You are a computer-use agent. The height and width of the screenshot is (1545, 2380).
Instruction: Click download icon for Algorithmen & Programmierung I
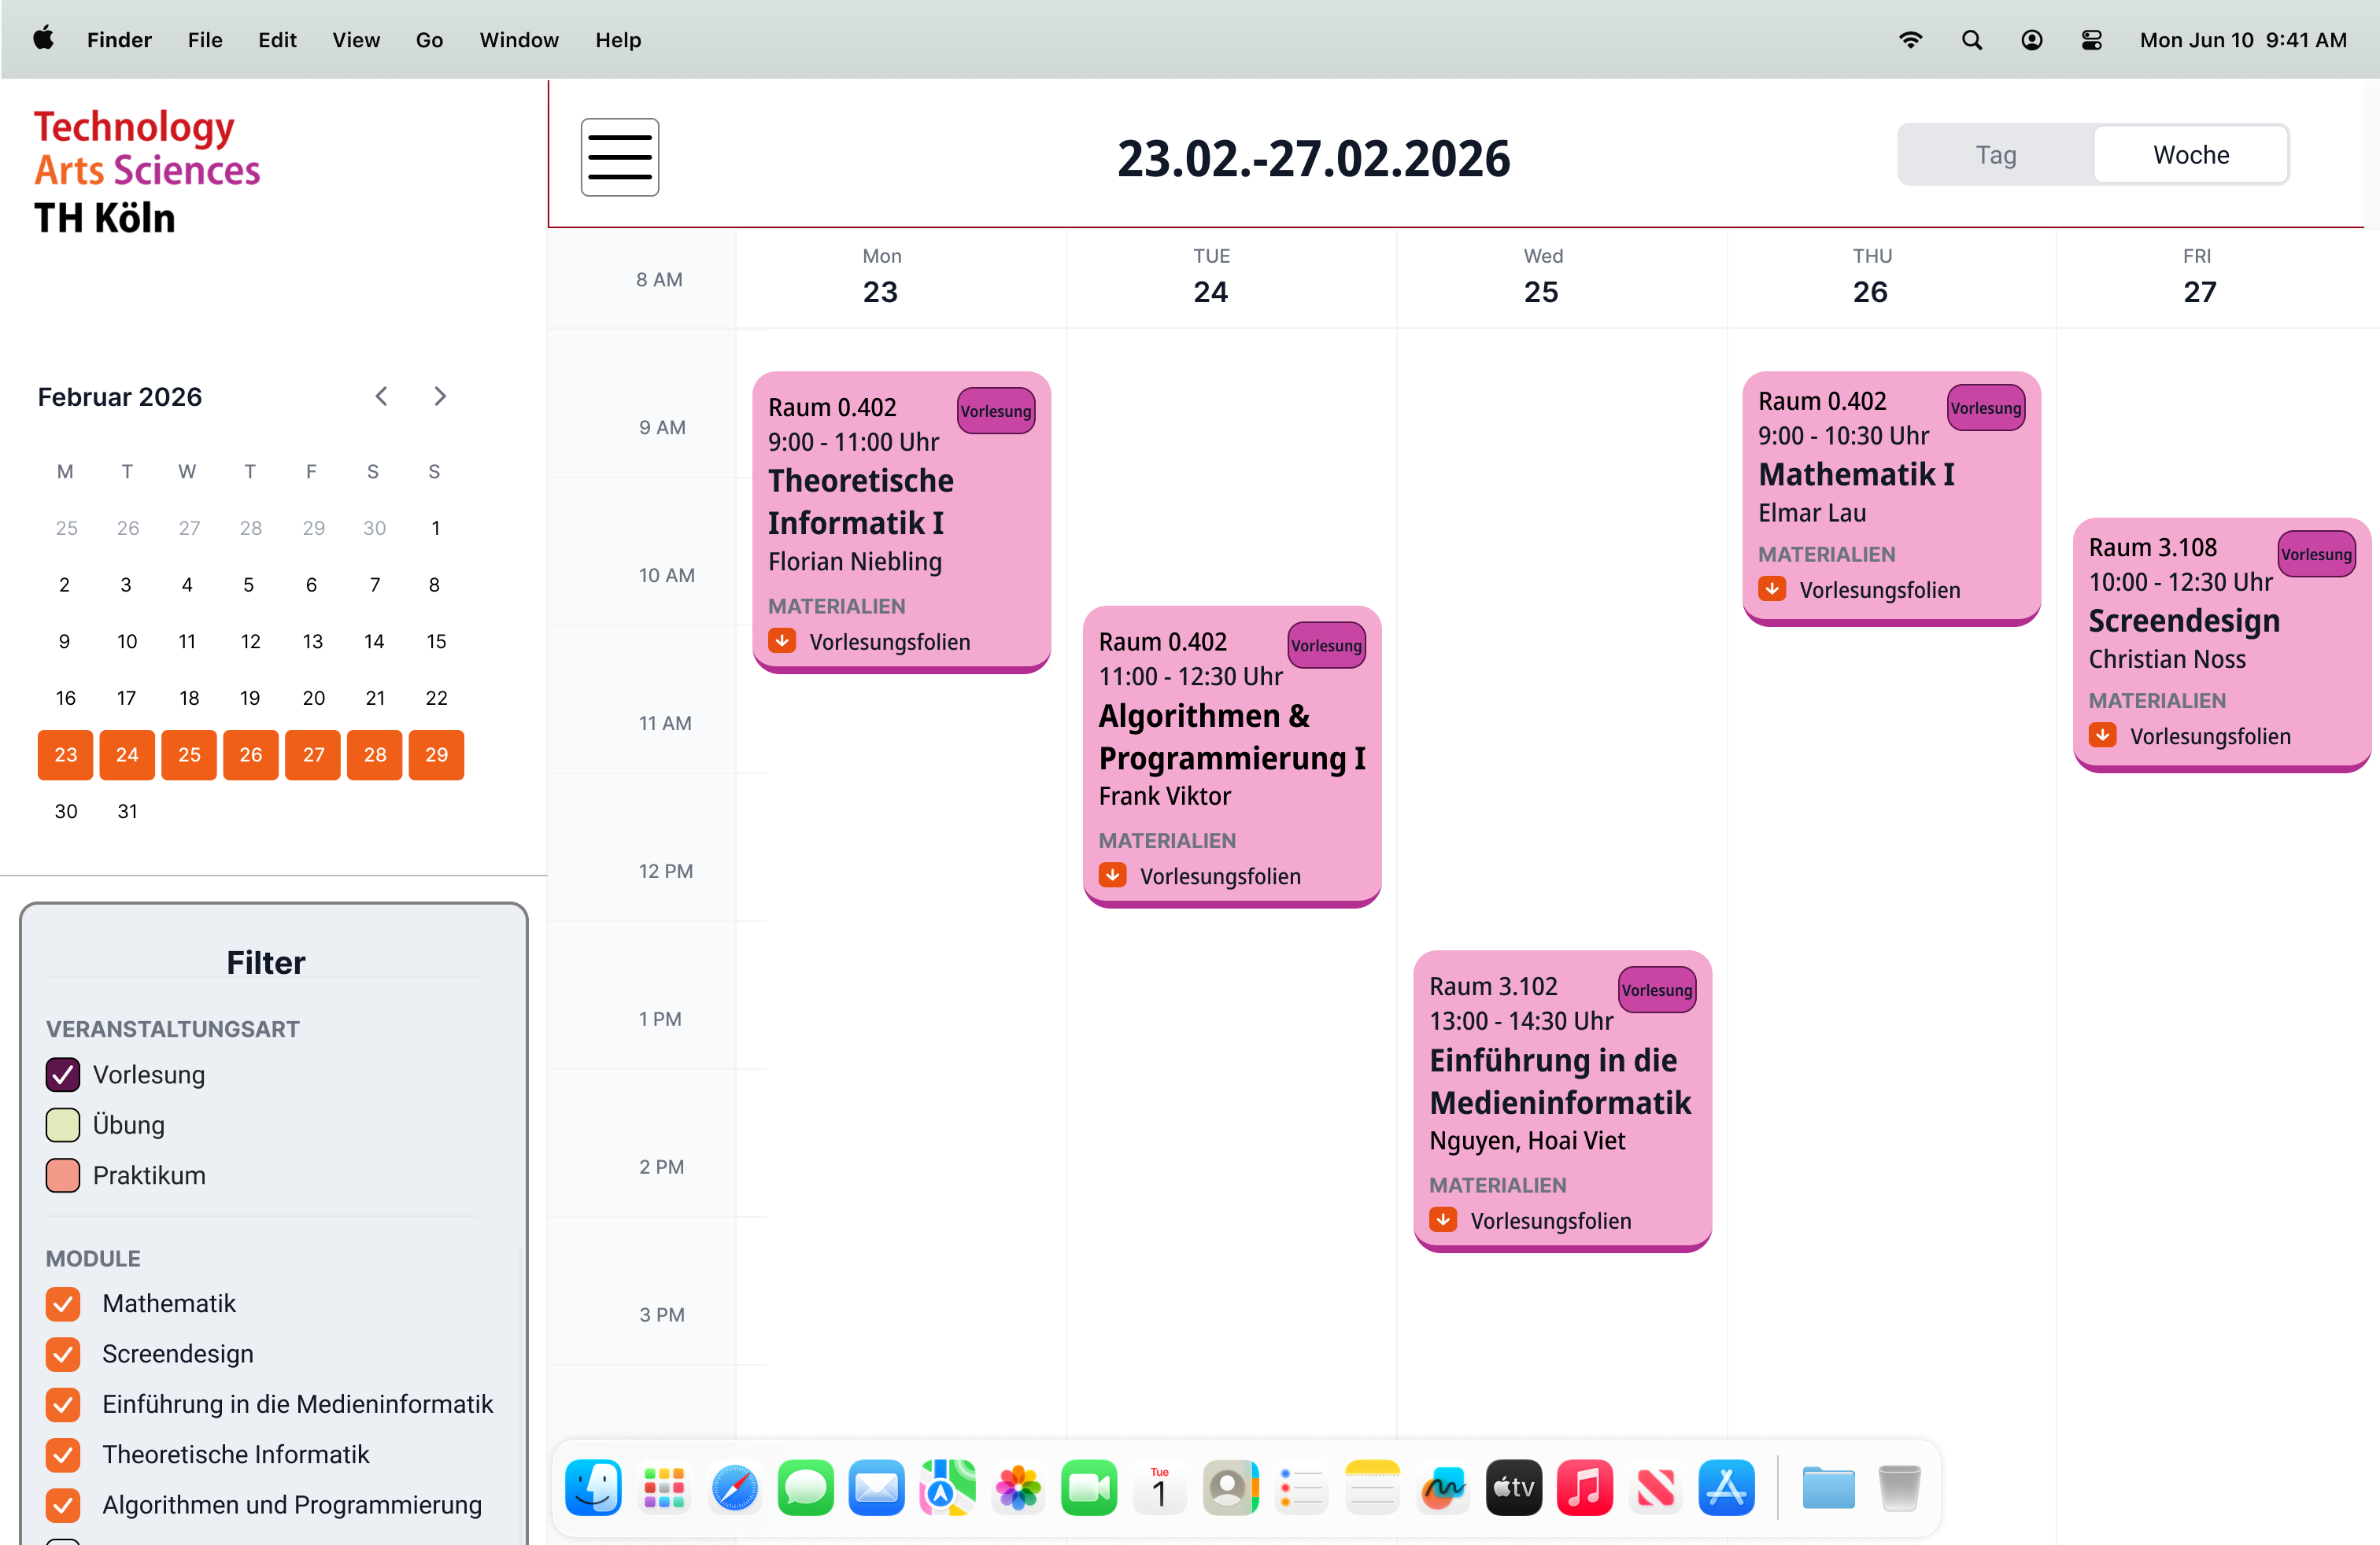pos(1112,876)
